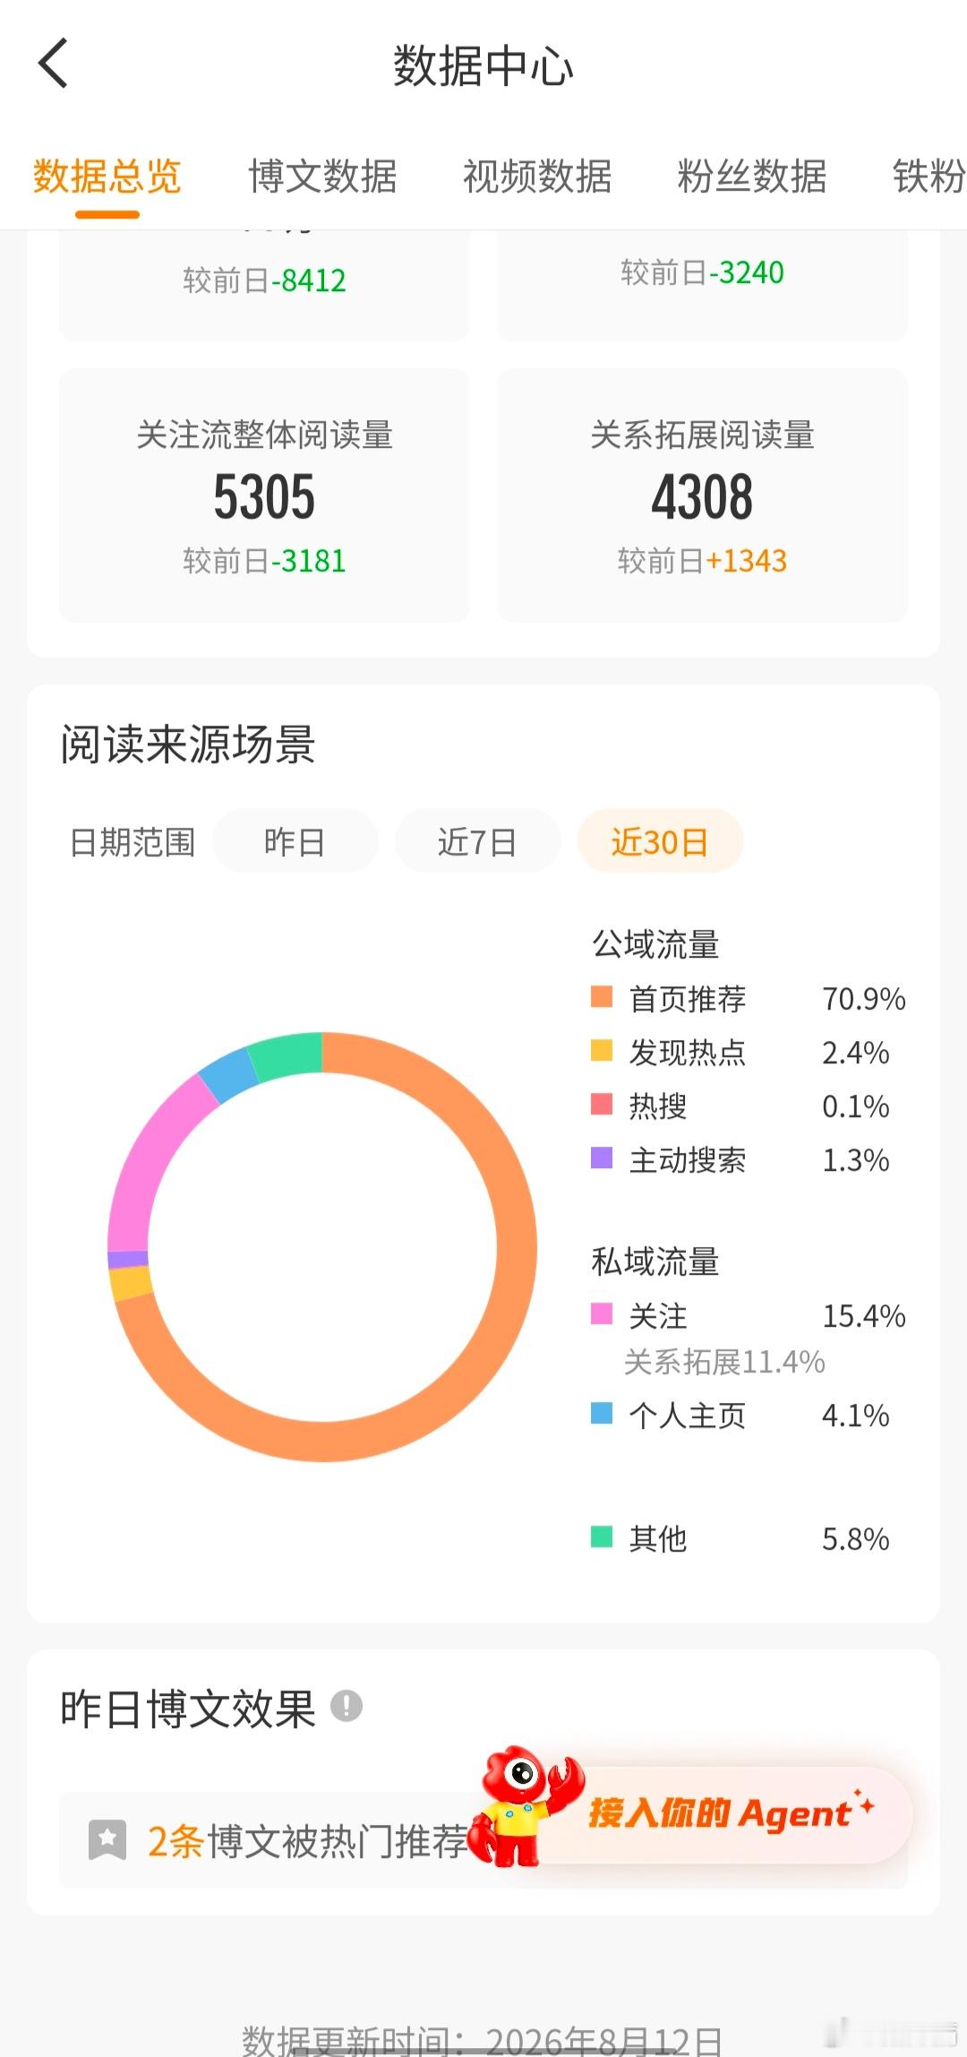Open the 粉丝数据 tab

click(752, 176)
